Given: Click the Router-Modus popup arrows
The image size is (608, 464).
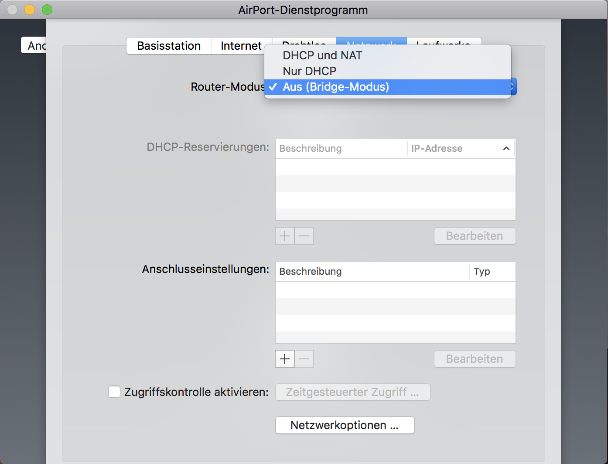Looking at the screenshot, I should (513, 87).
